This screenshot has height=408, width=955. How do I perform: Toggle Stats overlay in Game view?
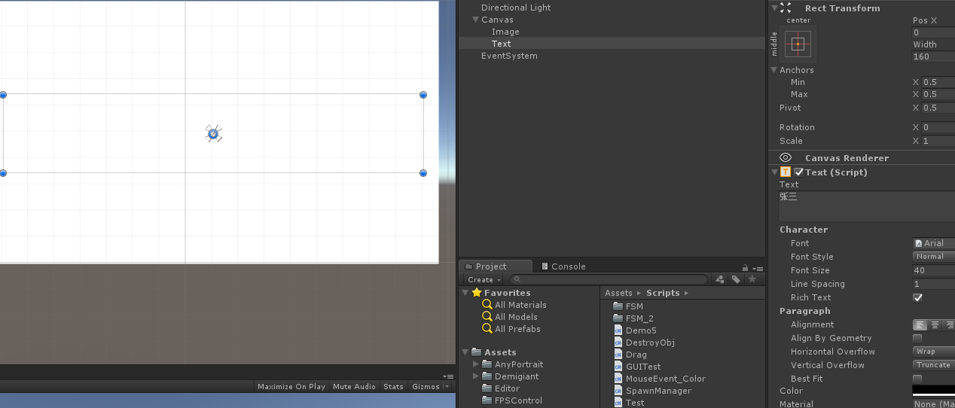click(393, 387)
